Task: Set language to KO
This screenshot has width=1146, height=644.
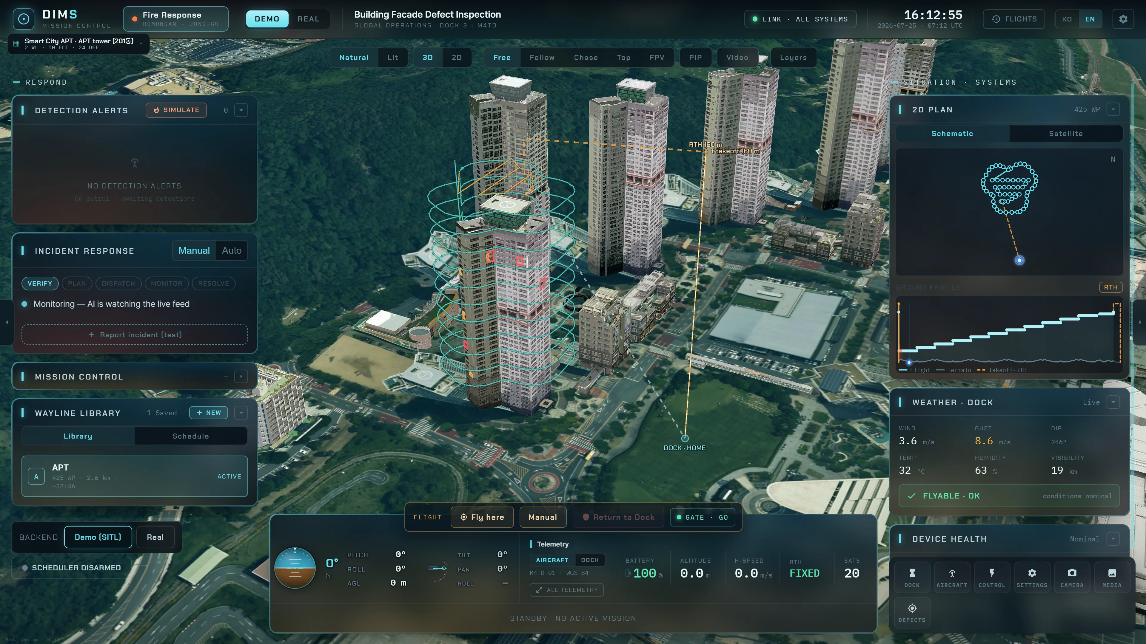Action: 1067,19
